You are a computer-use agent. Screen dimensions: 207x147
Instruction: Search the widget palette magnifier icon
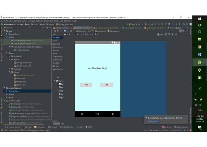tap(55, 31)
